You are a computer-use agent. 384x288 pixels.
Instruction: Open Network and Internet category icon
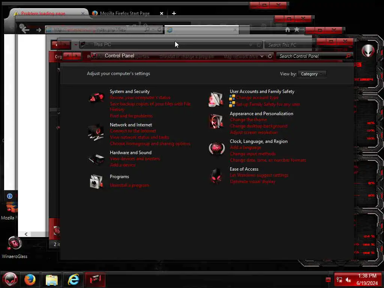(x=96, y=132)
